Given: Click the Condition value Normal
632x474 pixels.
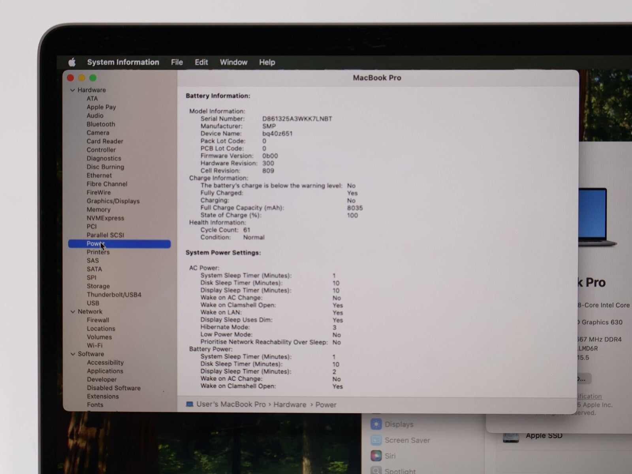Looking at the screenshot, I should pyautogui.click(x=254, y=237).
